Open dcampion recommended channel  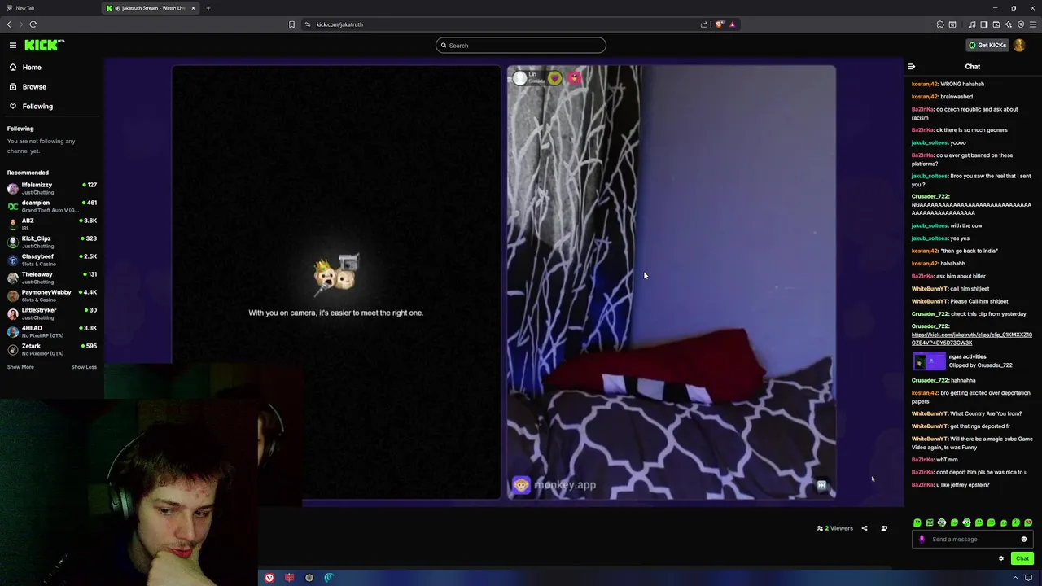click(x=52, y=206)
